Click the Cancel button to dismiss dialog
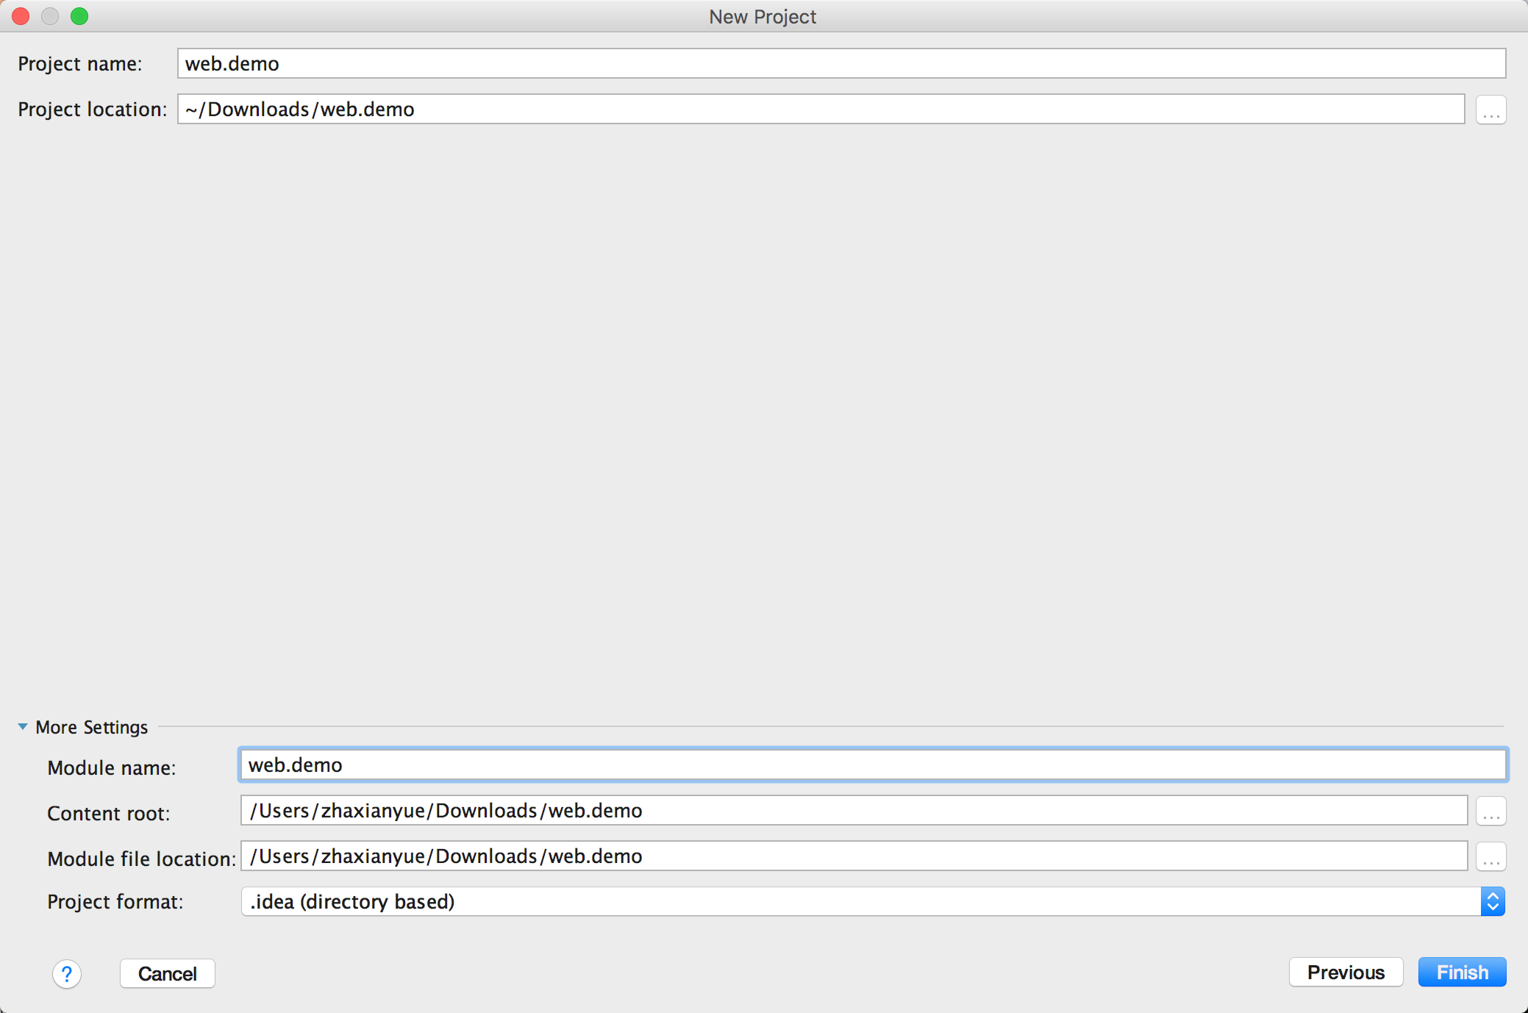 pos(168,973)
